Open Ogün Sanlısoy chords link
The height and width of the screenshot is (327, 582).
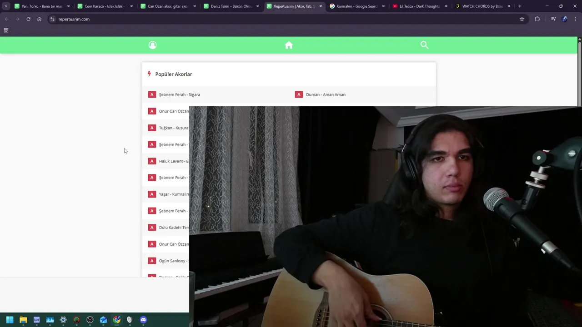coord(174,261)
